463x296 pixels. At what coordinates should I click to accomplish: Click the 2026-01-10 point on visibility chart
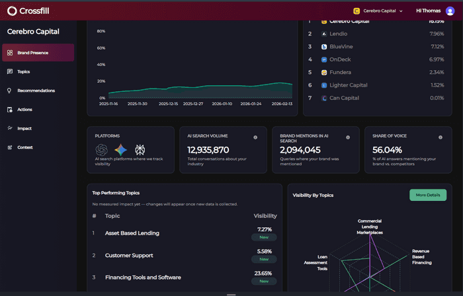click(x=222, y=86)
